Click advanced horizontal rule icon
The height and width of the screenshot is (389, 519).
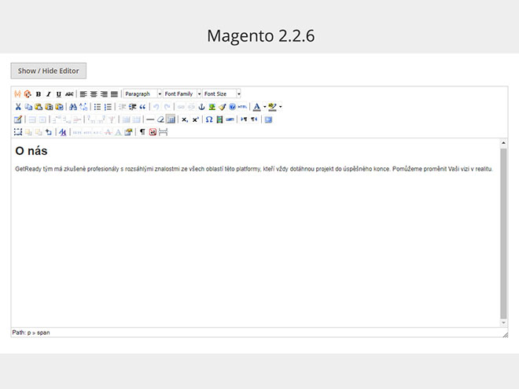pos(230,119)
